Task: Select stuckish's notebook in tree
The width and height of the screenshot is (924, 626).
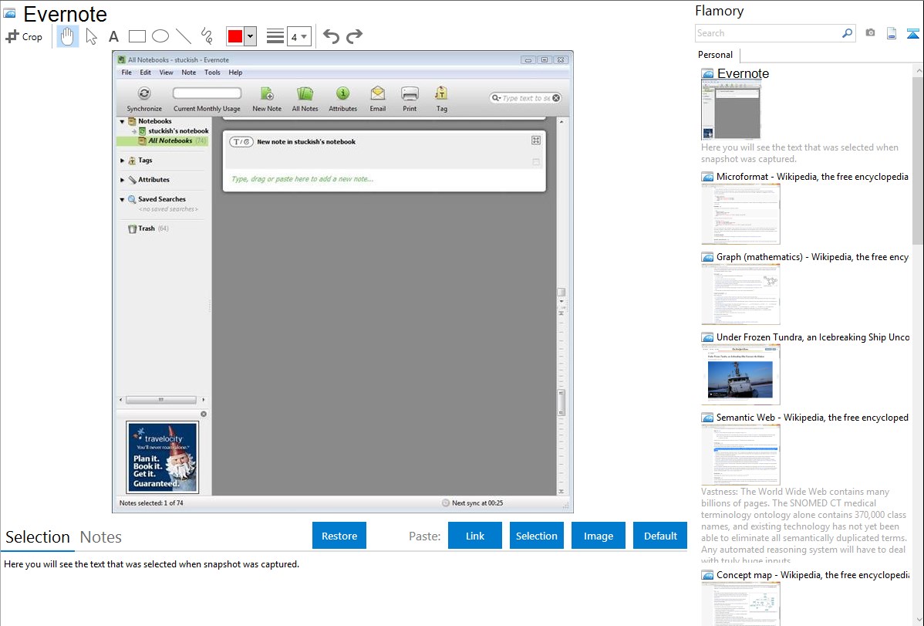Action: click(x=178, y=131)
